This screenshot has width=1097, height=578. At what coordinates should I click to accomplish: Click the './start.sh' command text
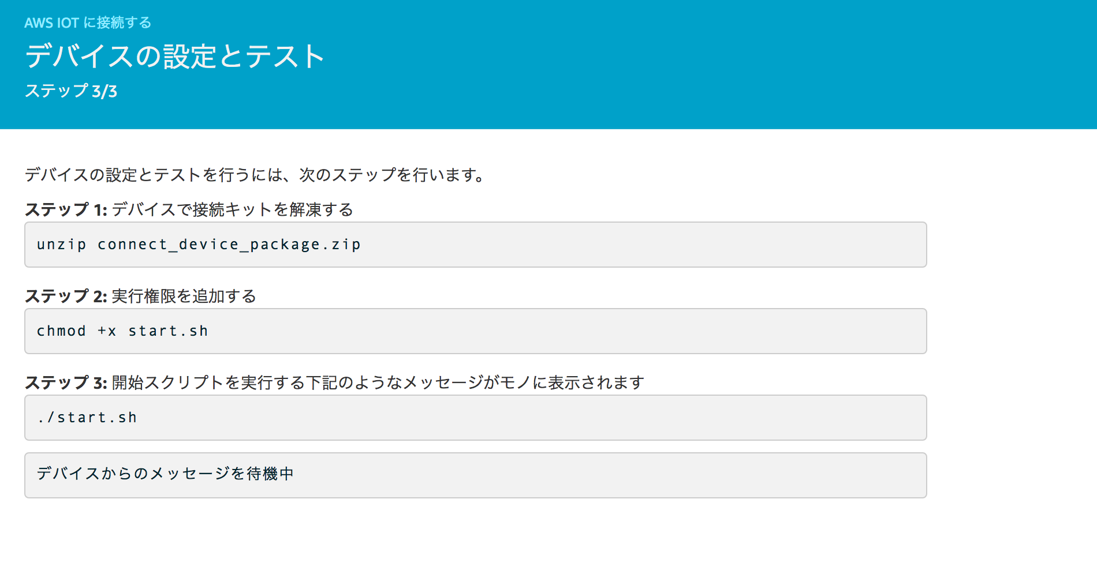[87, 418]
